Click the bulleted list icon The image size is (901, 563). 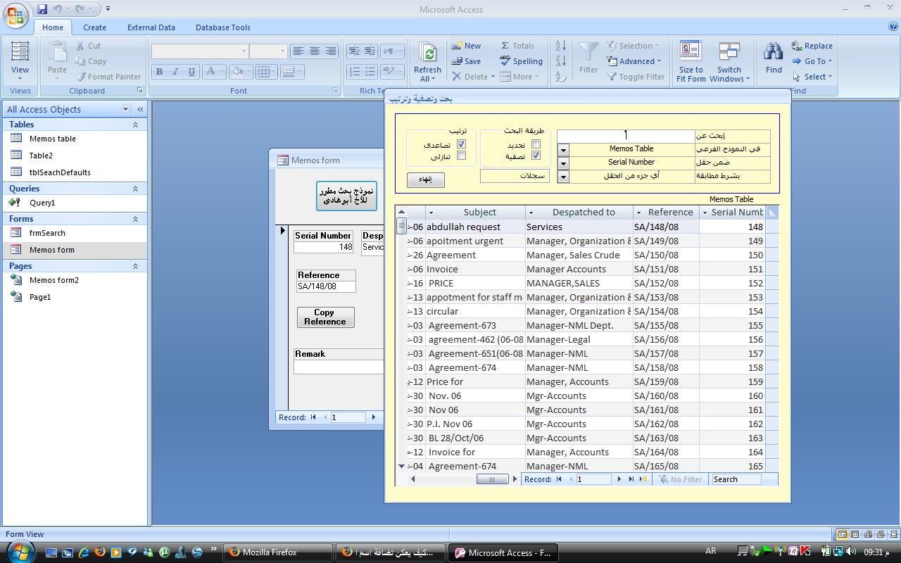370,72
